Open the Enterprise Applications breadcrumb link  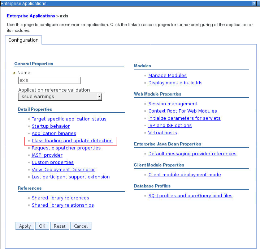click(31, 16)
